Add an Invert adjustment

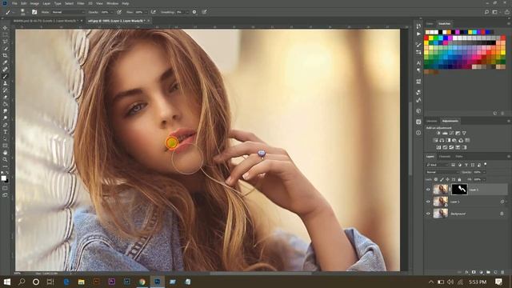tap(439, 147)
